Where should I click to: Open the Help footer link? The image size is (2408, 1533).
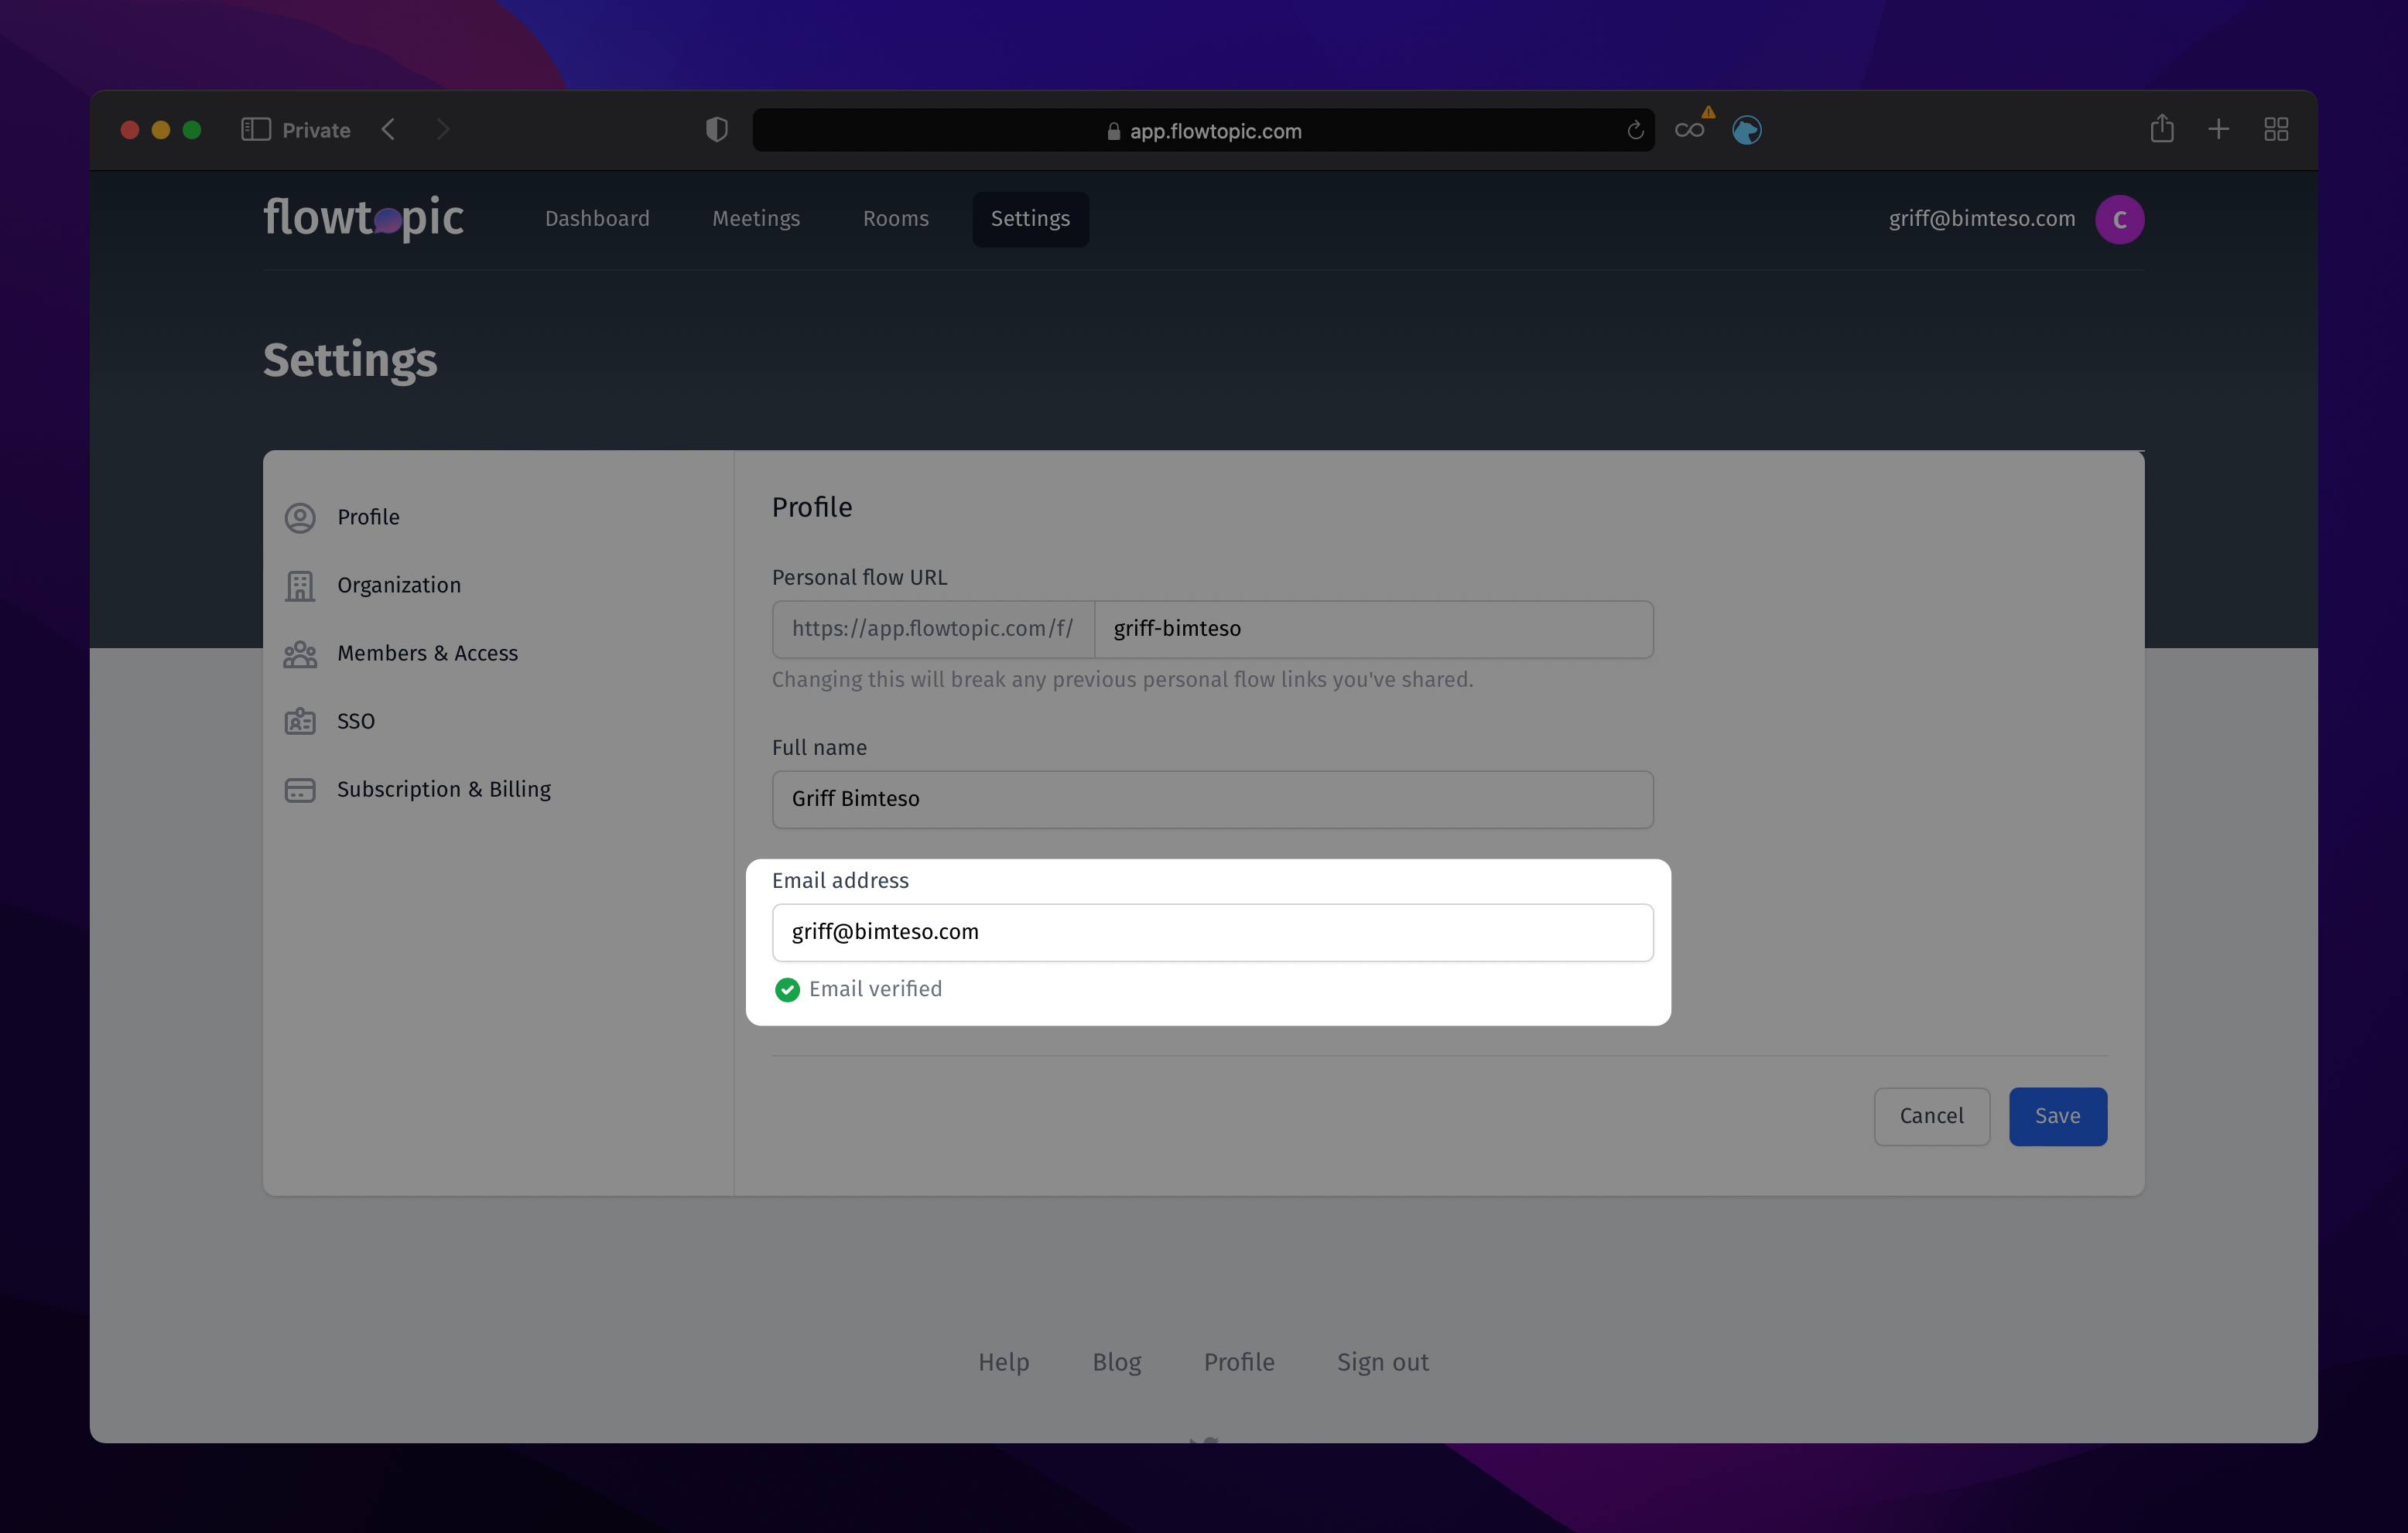tap(1003, 1362)
